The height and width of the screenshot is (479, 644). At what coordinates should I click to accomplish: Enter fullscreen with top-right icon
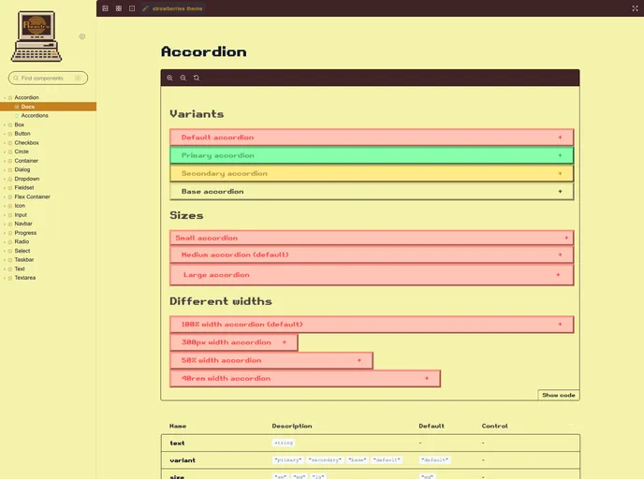(x=635, y=8)
